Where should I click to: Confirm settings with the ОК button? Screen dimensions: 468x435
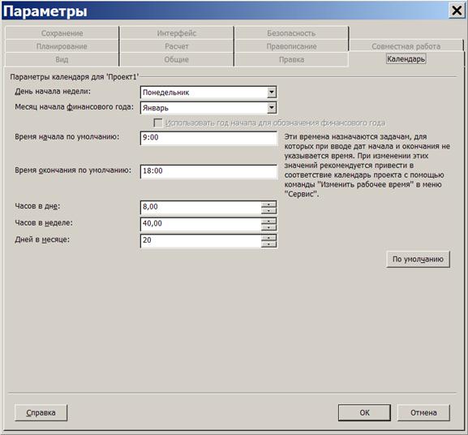pos(364,412)
